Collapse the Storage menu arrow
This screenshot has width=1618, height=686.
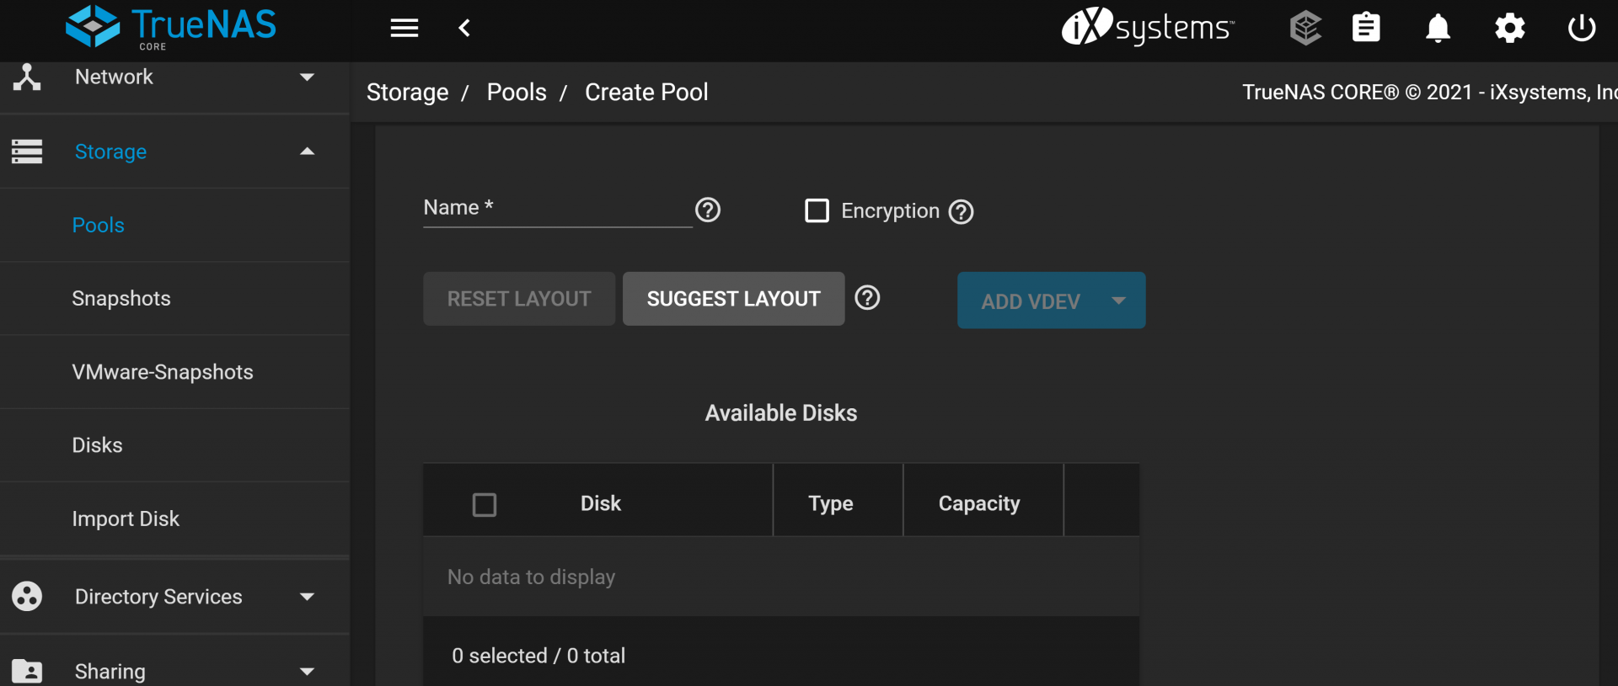(x=308, y=152)
